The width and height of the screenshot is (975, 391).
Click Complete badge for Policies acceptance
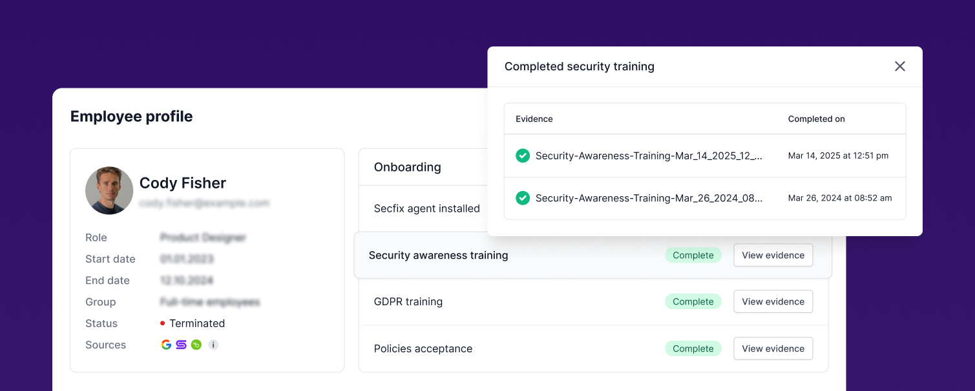[x=693, y=348]
